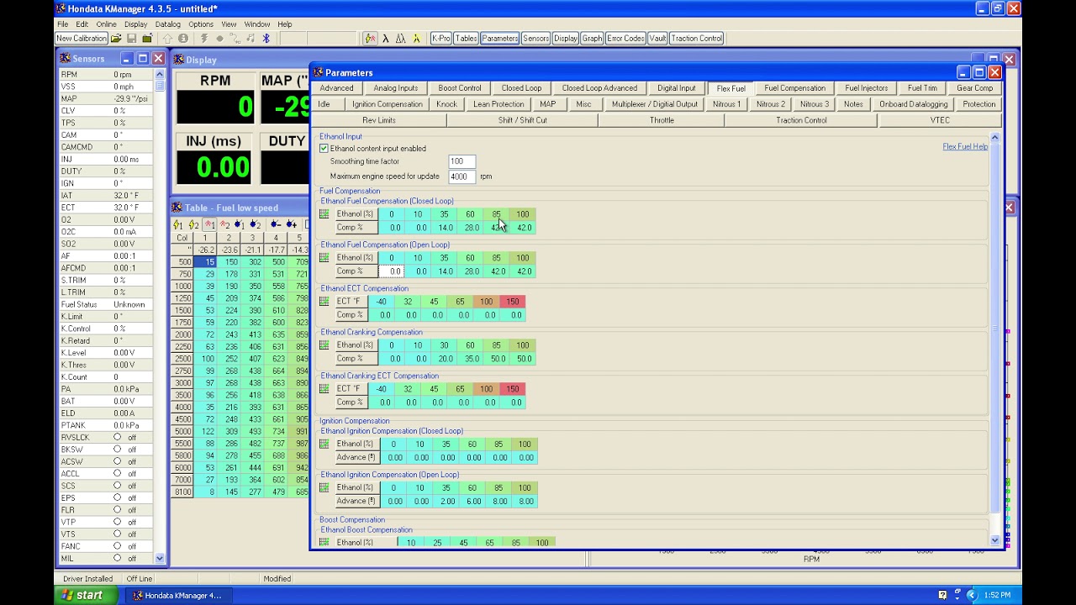Select Closed Loop ethanol 100 comp value 42.0
The image size is (1076, 605).
click(x=523, y=228)
